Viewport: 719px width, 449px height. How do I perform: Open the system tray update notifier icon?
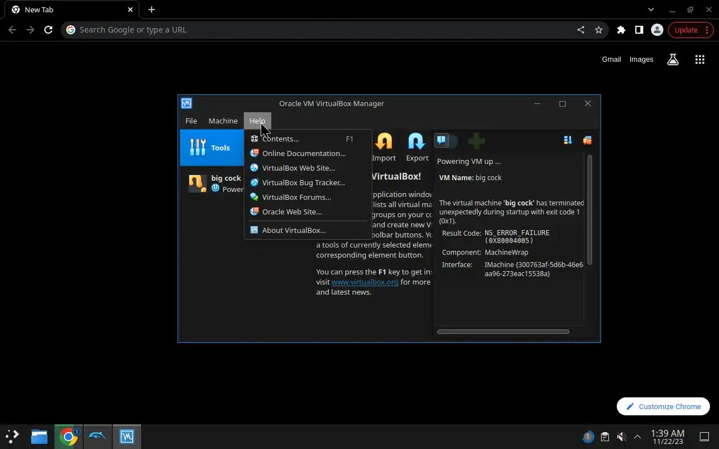(588, 437)
